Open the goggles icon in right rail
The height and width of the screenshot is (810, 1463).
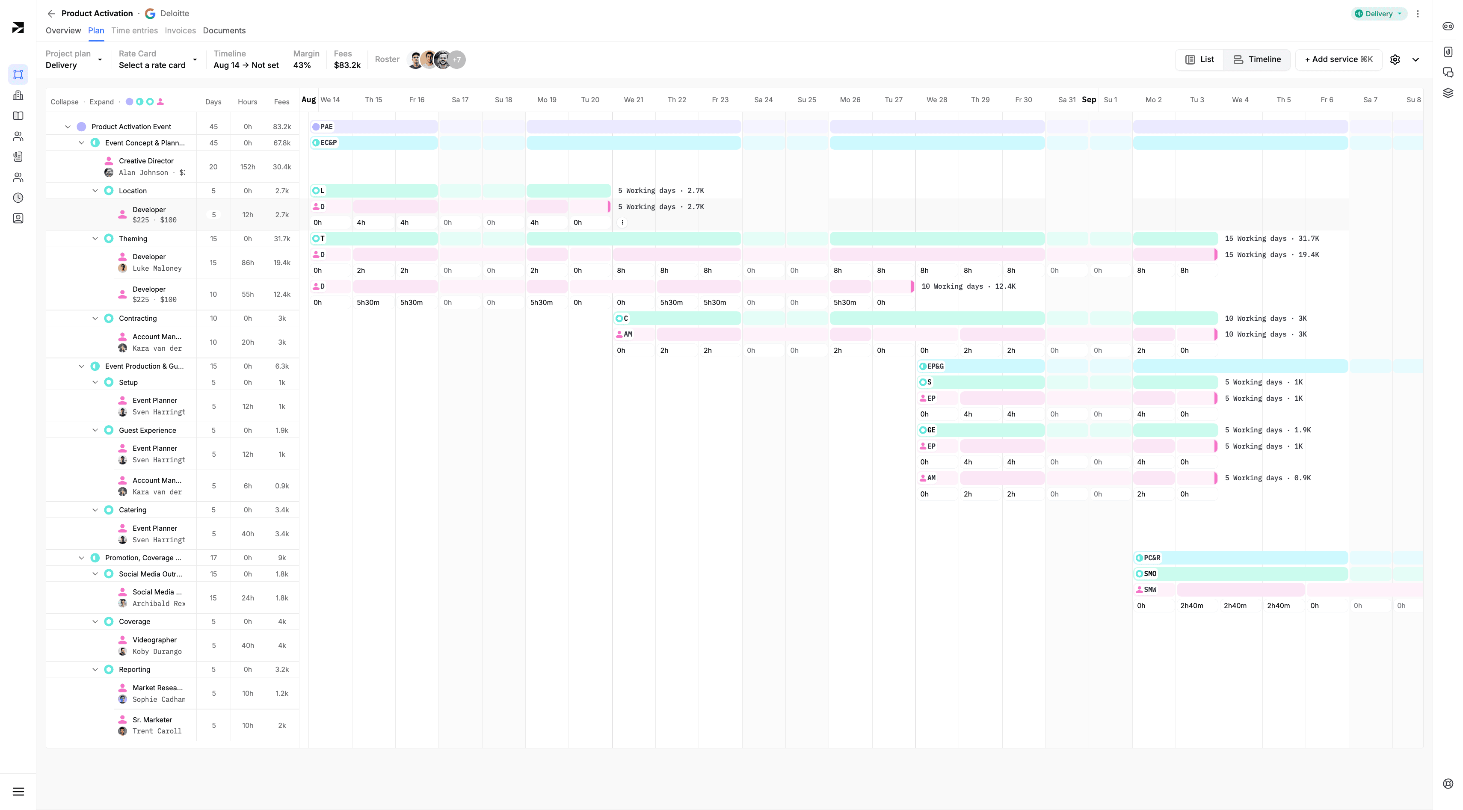click(x=1448, y=26)
